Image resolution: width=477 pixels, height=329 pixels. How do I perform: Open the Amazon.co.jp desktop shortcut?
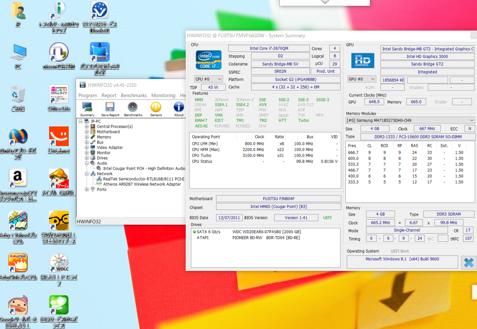tap(18, 186)
